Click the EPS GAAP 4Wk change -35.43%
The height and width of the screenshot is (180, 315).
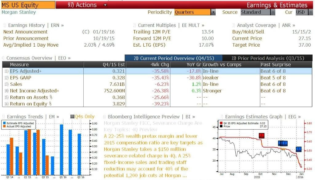160,78
